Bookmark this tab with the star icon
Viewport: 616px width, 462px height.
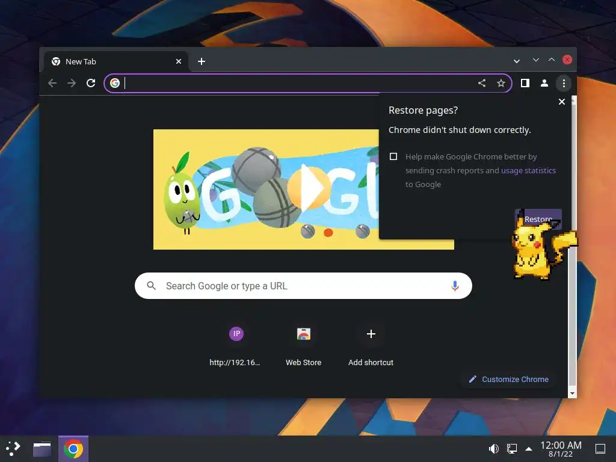pos(501,83)
